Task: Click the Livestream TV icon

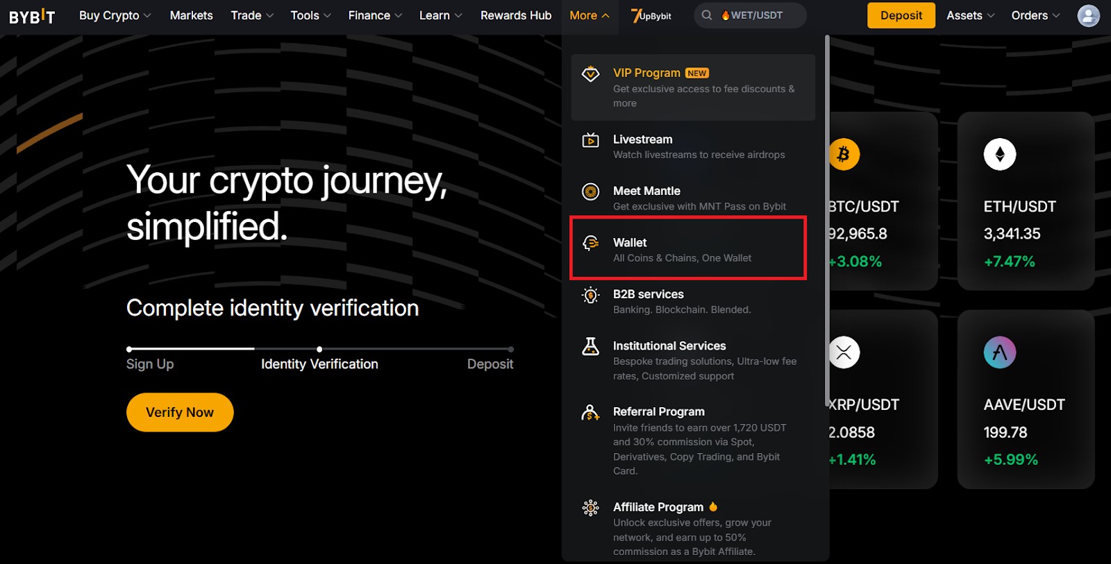Action: point(590,140)
